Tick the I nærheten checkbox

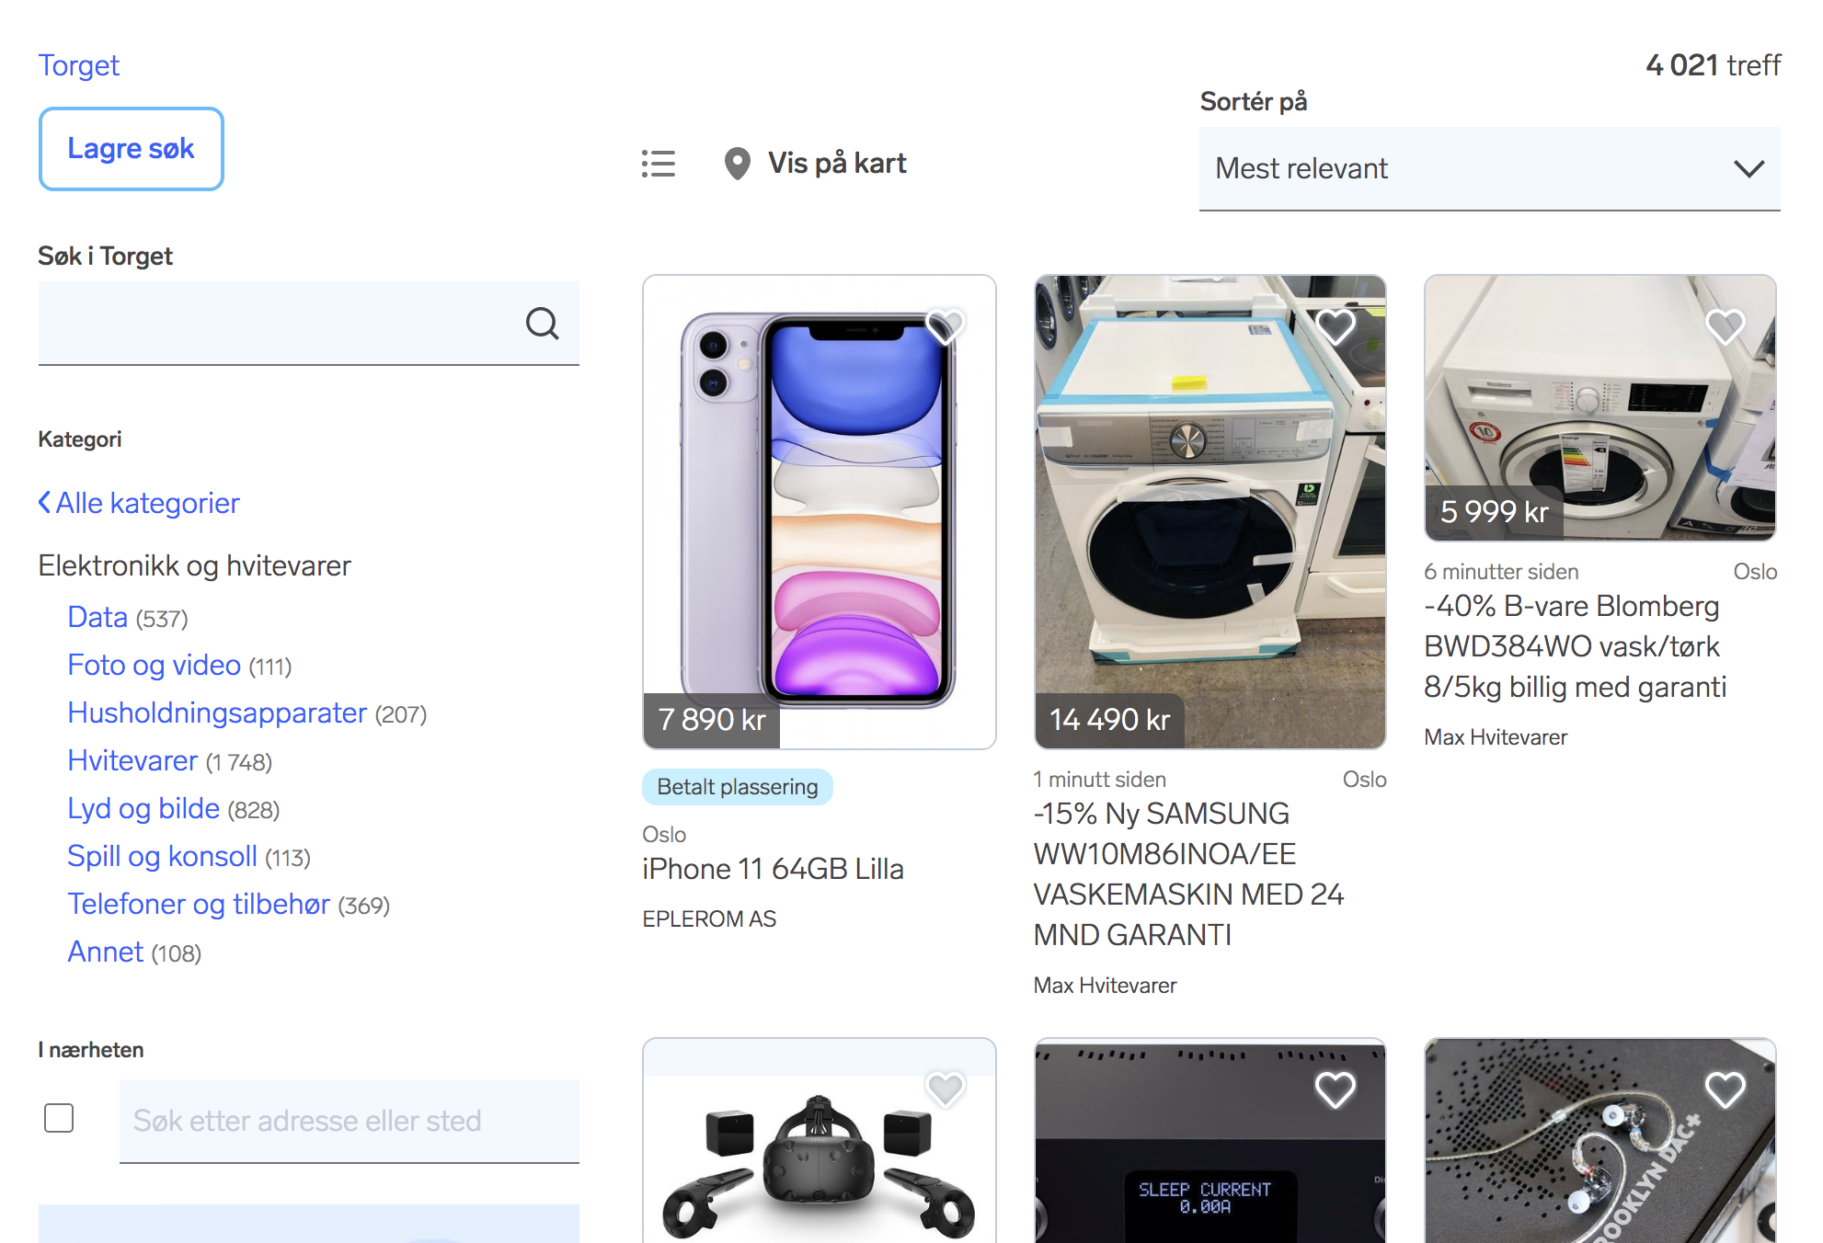click(x=59, y=1119)
